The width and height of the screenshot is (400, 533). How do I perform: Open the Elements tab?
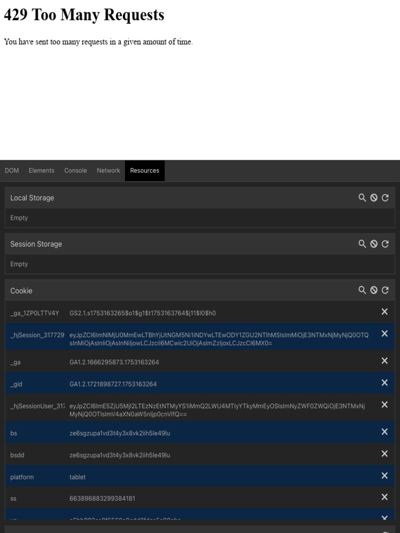click(x=42, y=171)
